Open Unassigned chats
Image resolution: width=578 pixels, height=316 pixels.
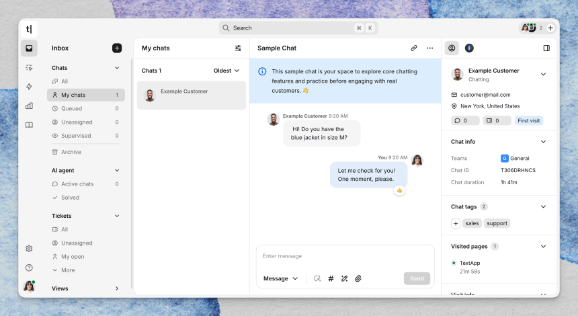pos(86,122)
